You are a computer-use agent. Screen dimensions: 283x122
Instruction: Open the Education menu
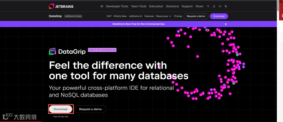coord(156,6)
